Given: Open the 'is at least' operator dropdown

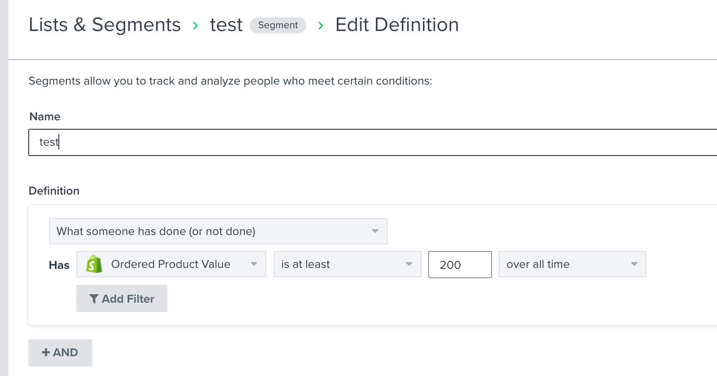Looking at the screenshot, I should tap(348, 264).
